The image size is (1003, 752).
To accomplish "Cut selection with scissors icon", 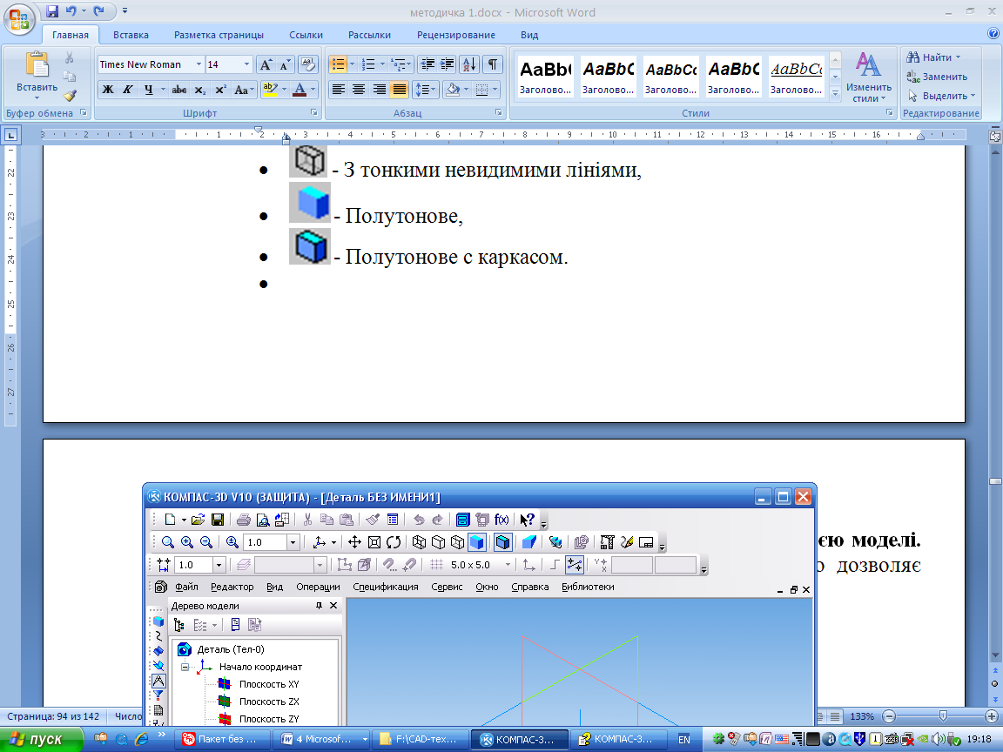I will pyautogui.click(x=69, y=57).
